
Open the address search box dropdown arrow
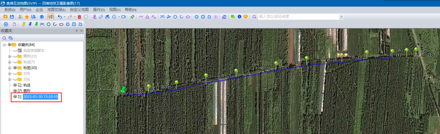pos(341,17)
